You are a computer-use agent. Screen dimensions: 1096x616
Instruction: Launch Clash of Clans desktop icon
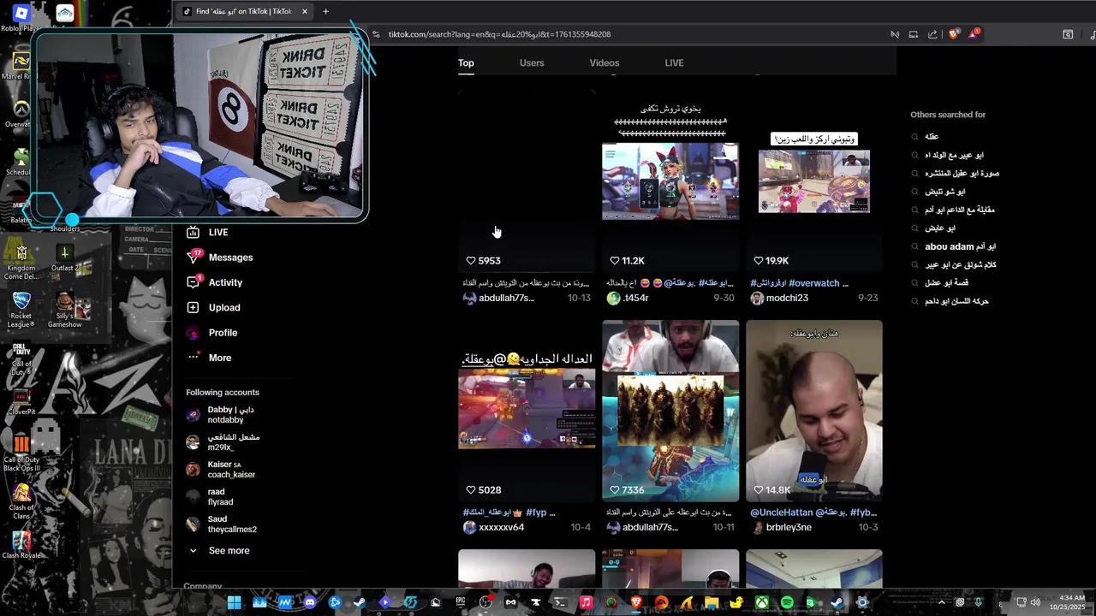(x=21, y=500)
